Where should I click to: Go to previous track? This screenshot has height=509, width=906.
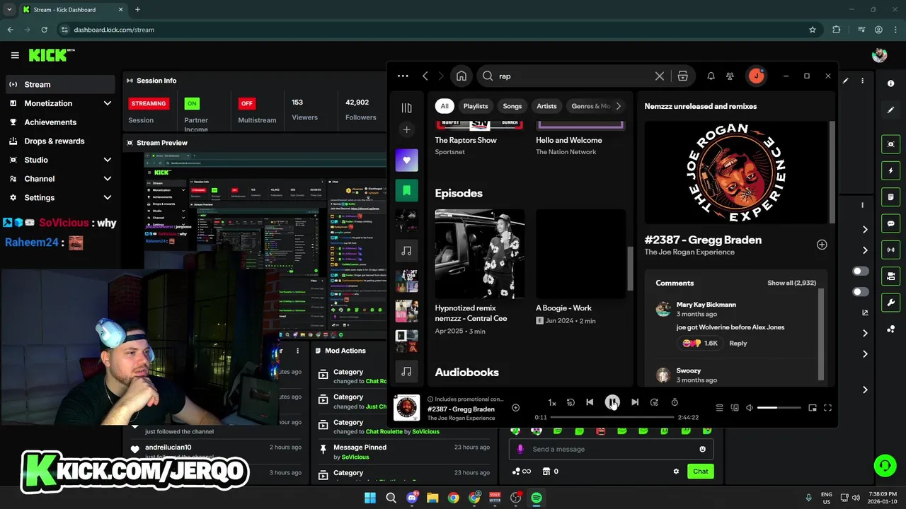(x=590, y=402)
